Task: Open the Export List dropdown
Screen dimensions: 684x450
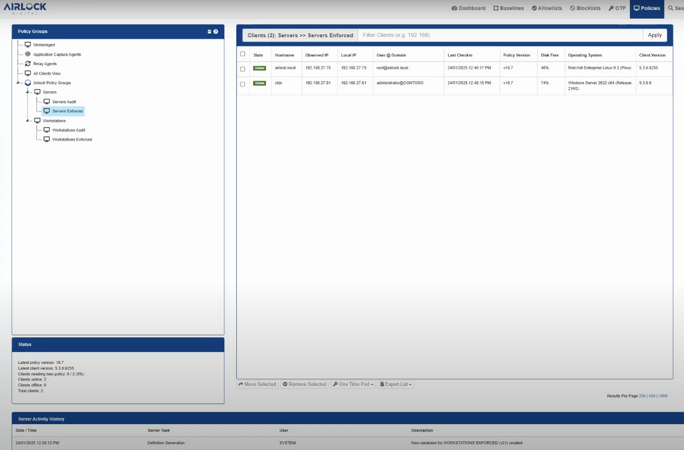Action: coord(395,384)
